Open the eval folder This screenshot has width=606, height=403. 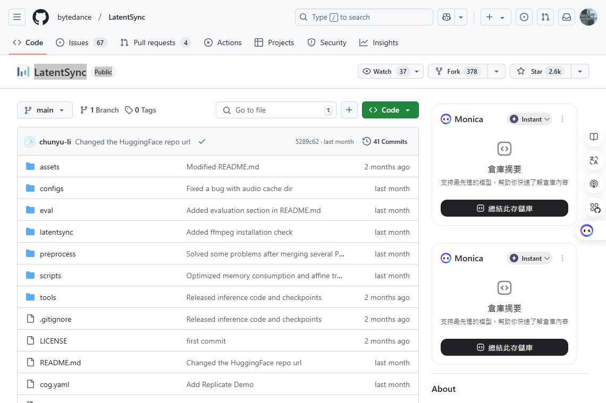[x=46, y=210]
